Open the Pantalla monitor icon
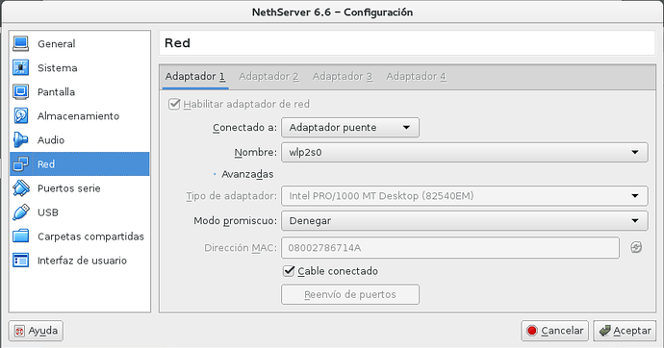The image size is (664, 348). (21, 91)
